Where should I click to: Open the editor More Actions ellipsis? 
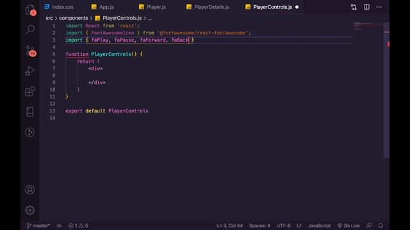pyautogui.click(x=379, y=7)
